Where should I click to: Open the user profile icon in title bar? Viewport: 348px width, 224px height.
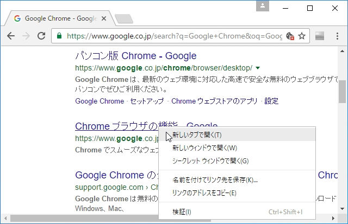click(263, 6)
